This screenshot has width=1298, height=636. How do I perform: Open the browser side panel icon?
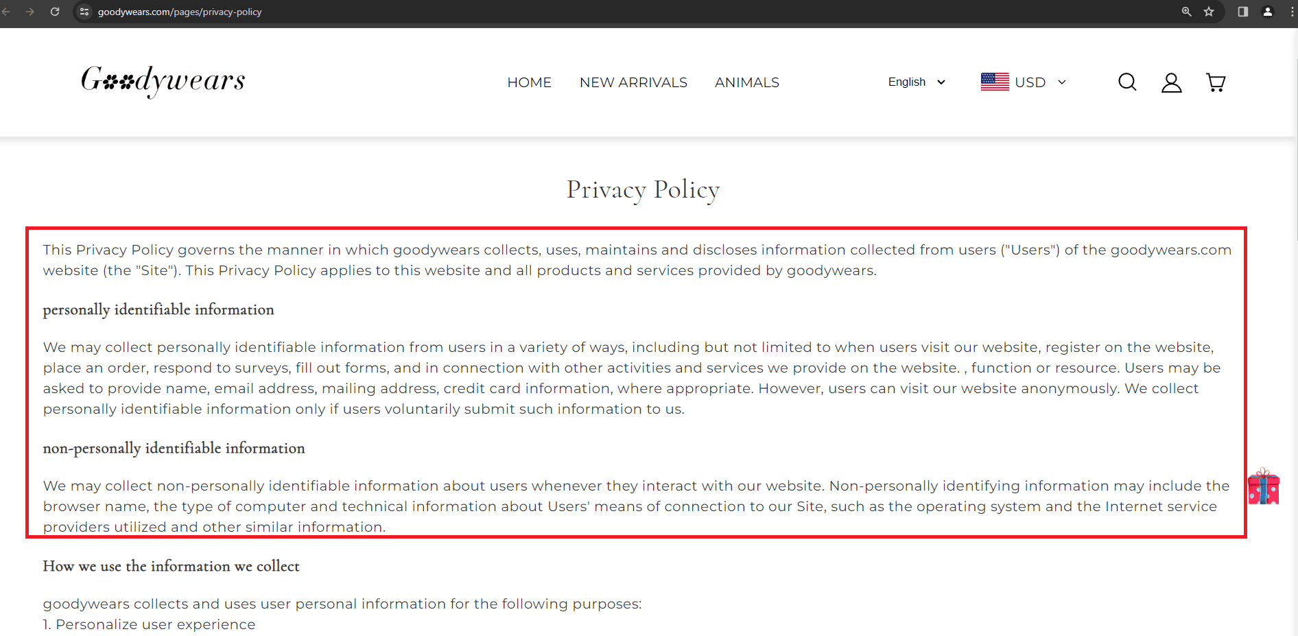click(x=1242, y=12)
